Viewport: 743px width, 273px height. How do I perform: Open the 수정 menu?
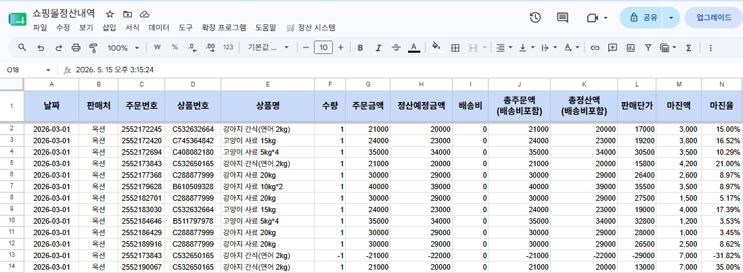pos(63,28)
